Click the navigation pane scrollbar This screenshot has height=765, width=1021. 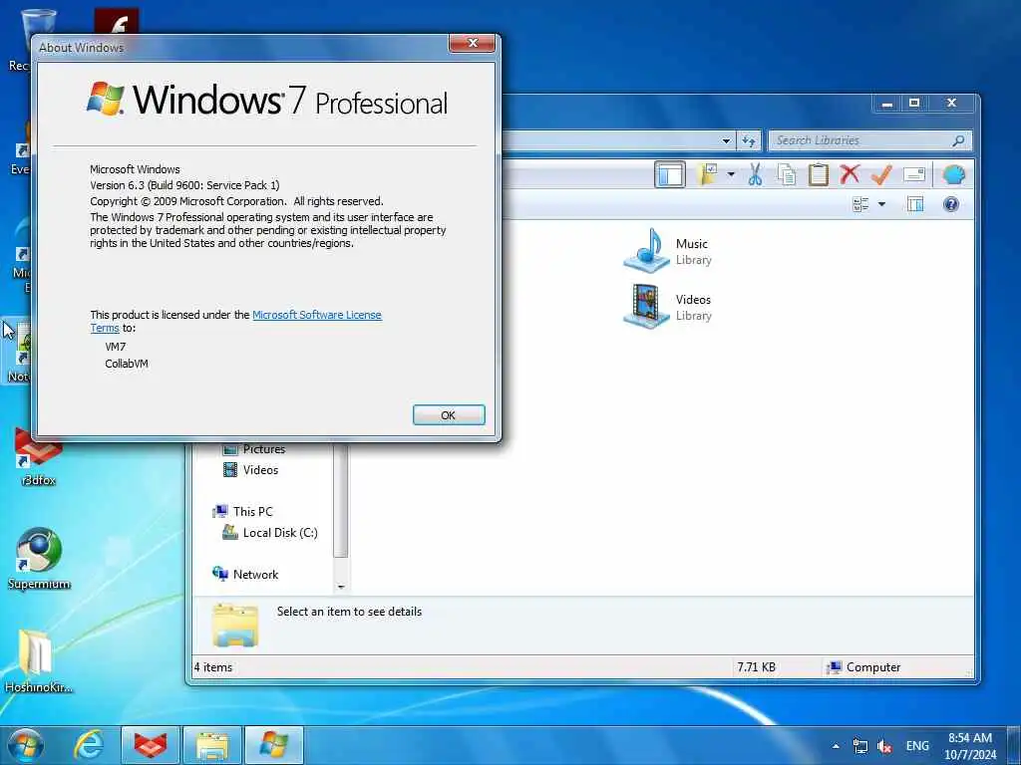click(341, 501)
